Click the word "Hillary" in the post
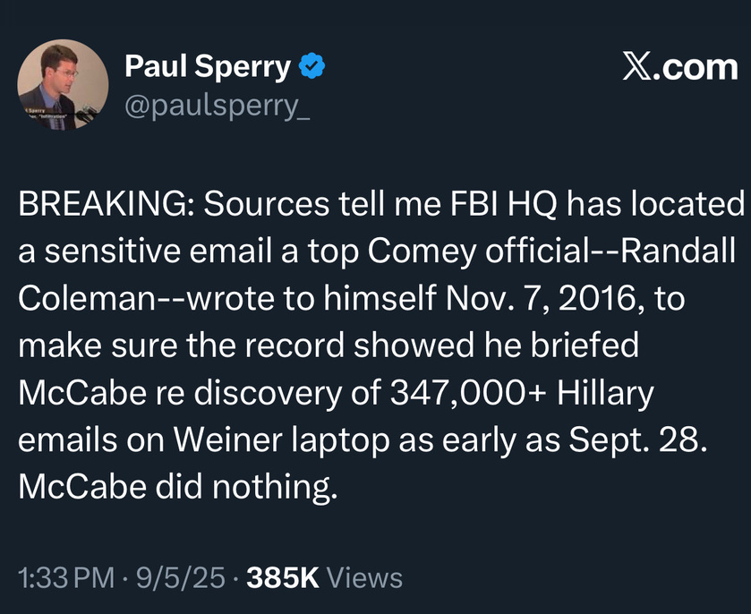 605,394
